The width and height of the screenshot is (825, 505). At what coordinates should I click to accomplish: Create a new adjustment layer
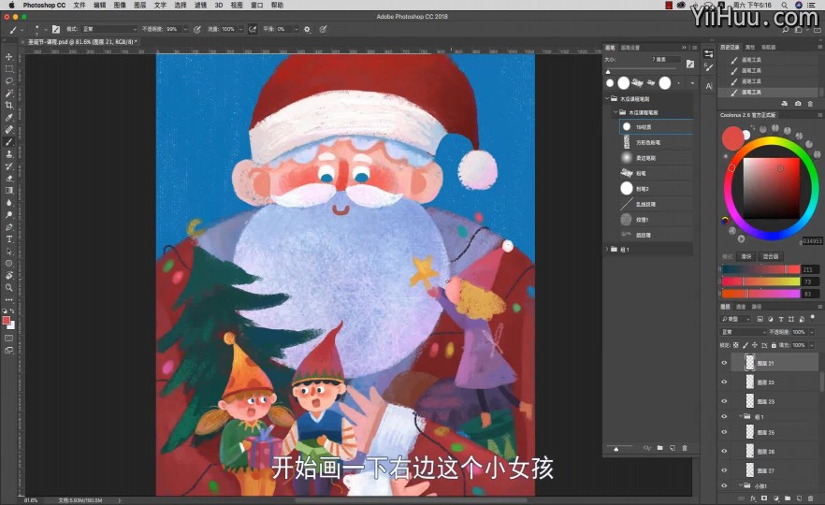(x=776, y=498)
